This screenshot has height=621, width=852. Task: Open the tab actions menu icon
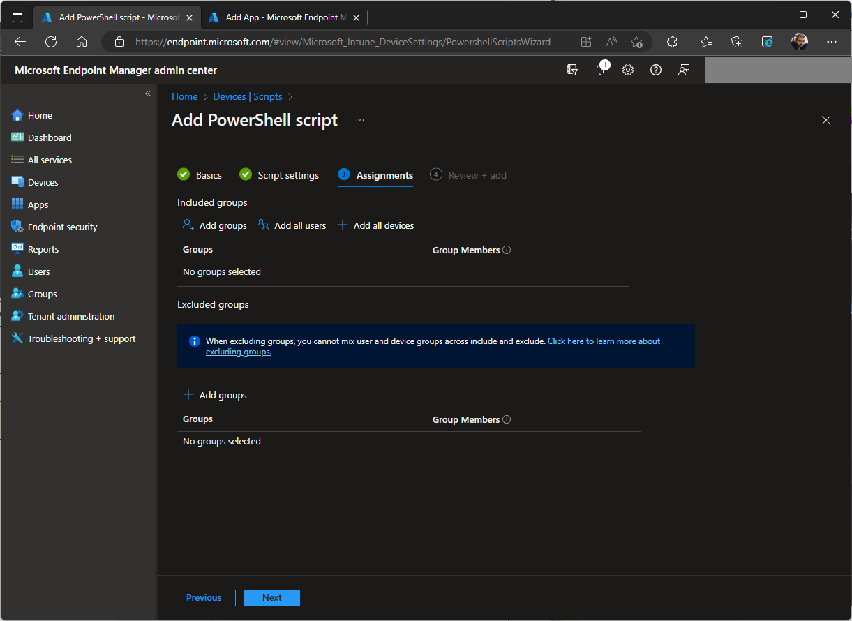coord(18,17)
